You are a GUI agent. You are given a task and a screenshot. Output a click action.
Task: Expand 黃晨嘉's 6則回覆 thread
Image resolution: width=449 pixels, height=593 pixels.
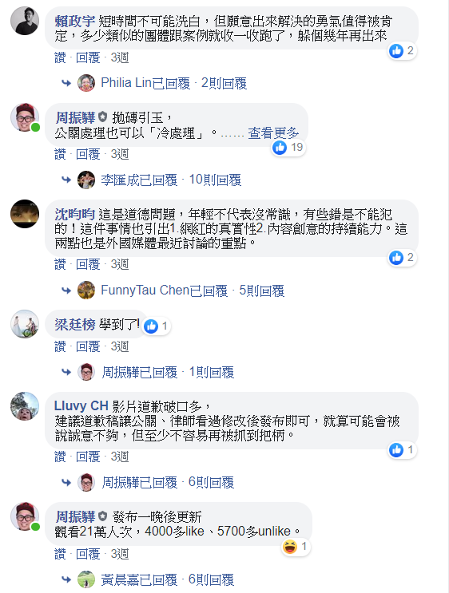click(x=211, y=579)
